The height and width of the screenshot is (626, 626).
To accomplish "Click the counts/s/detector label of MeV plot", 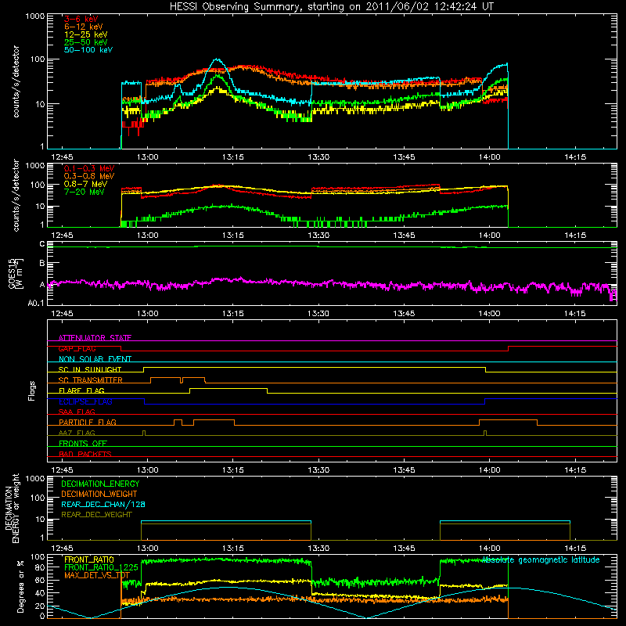I will (16, 195).
